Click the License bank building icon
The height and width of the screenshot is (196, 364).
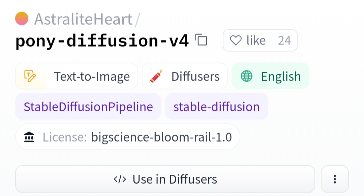tap(29, 137)
